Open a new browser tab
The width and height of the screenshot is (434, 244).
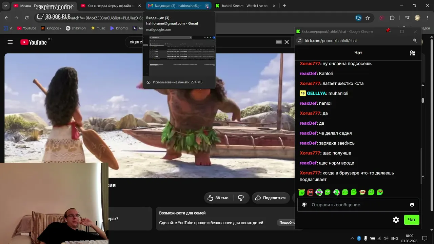coord(284,6)
